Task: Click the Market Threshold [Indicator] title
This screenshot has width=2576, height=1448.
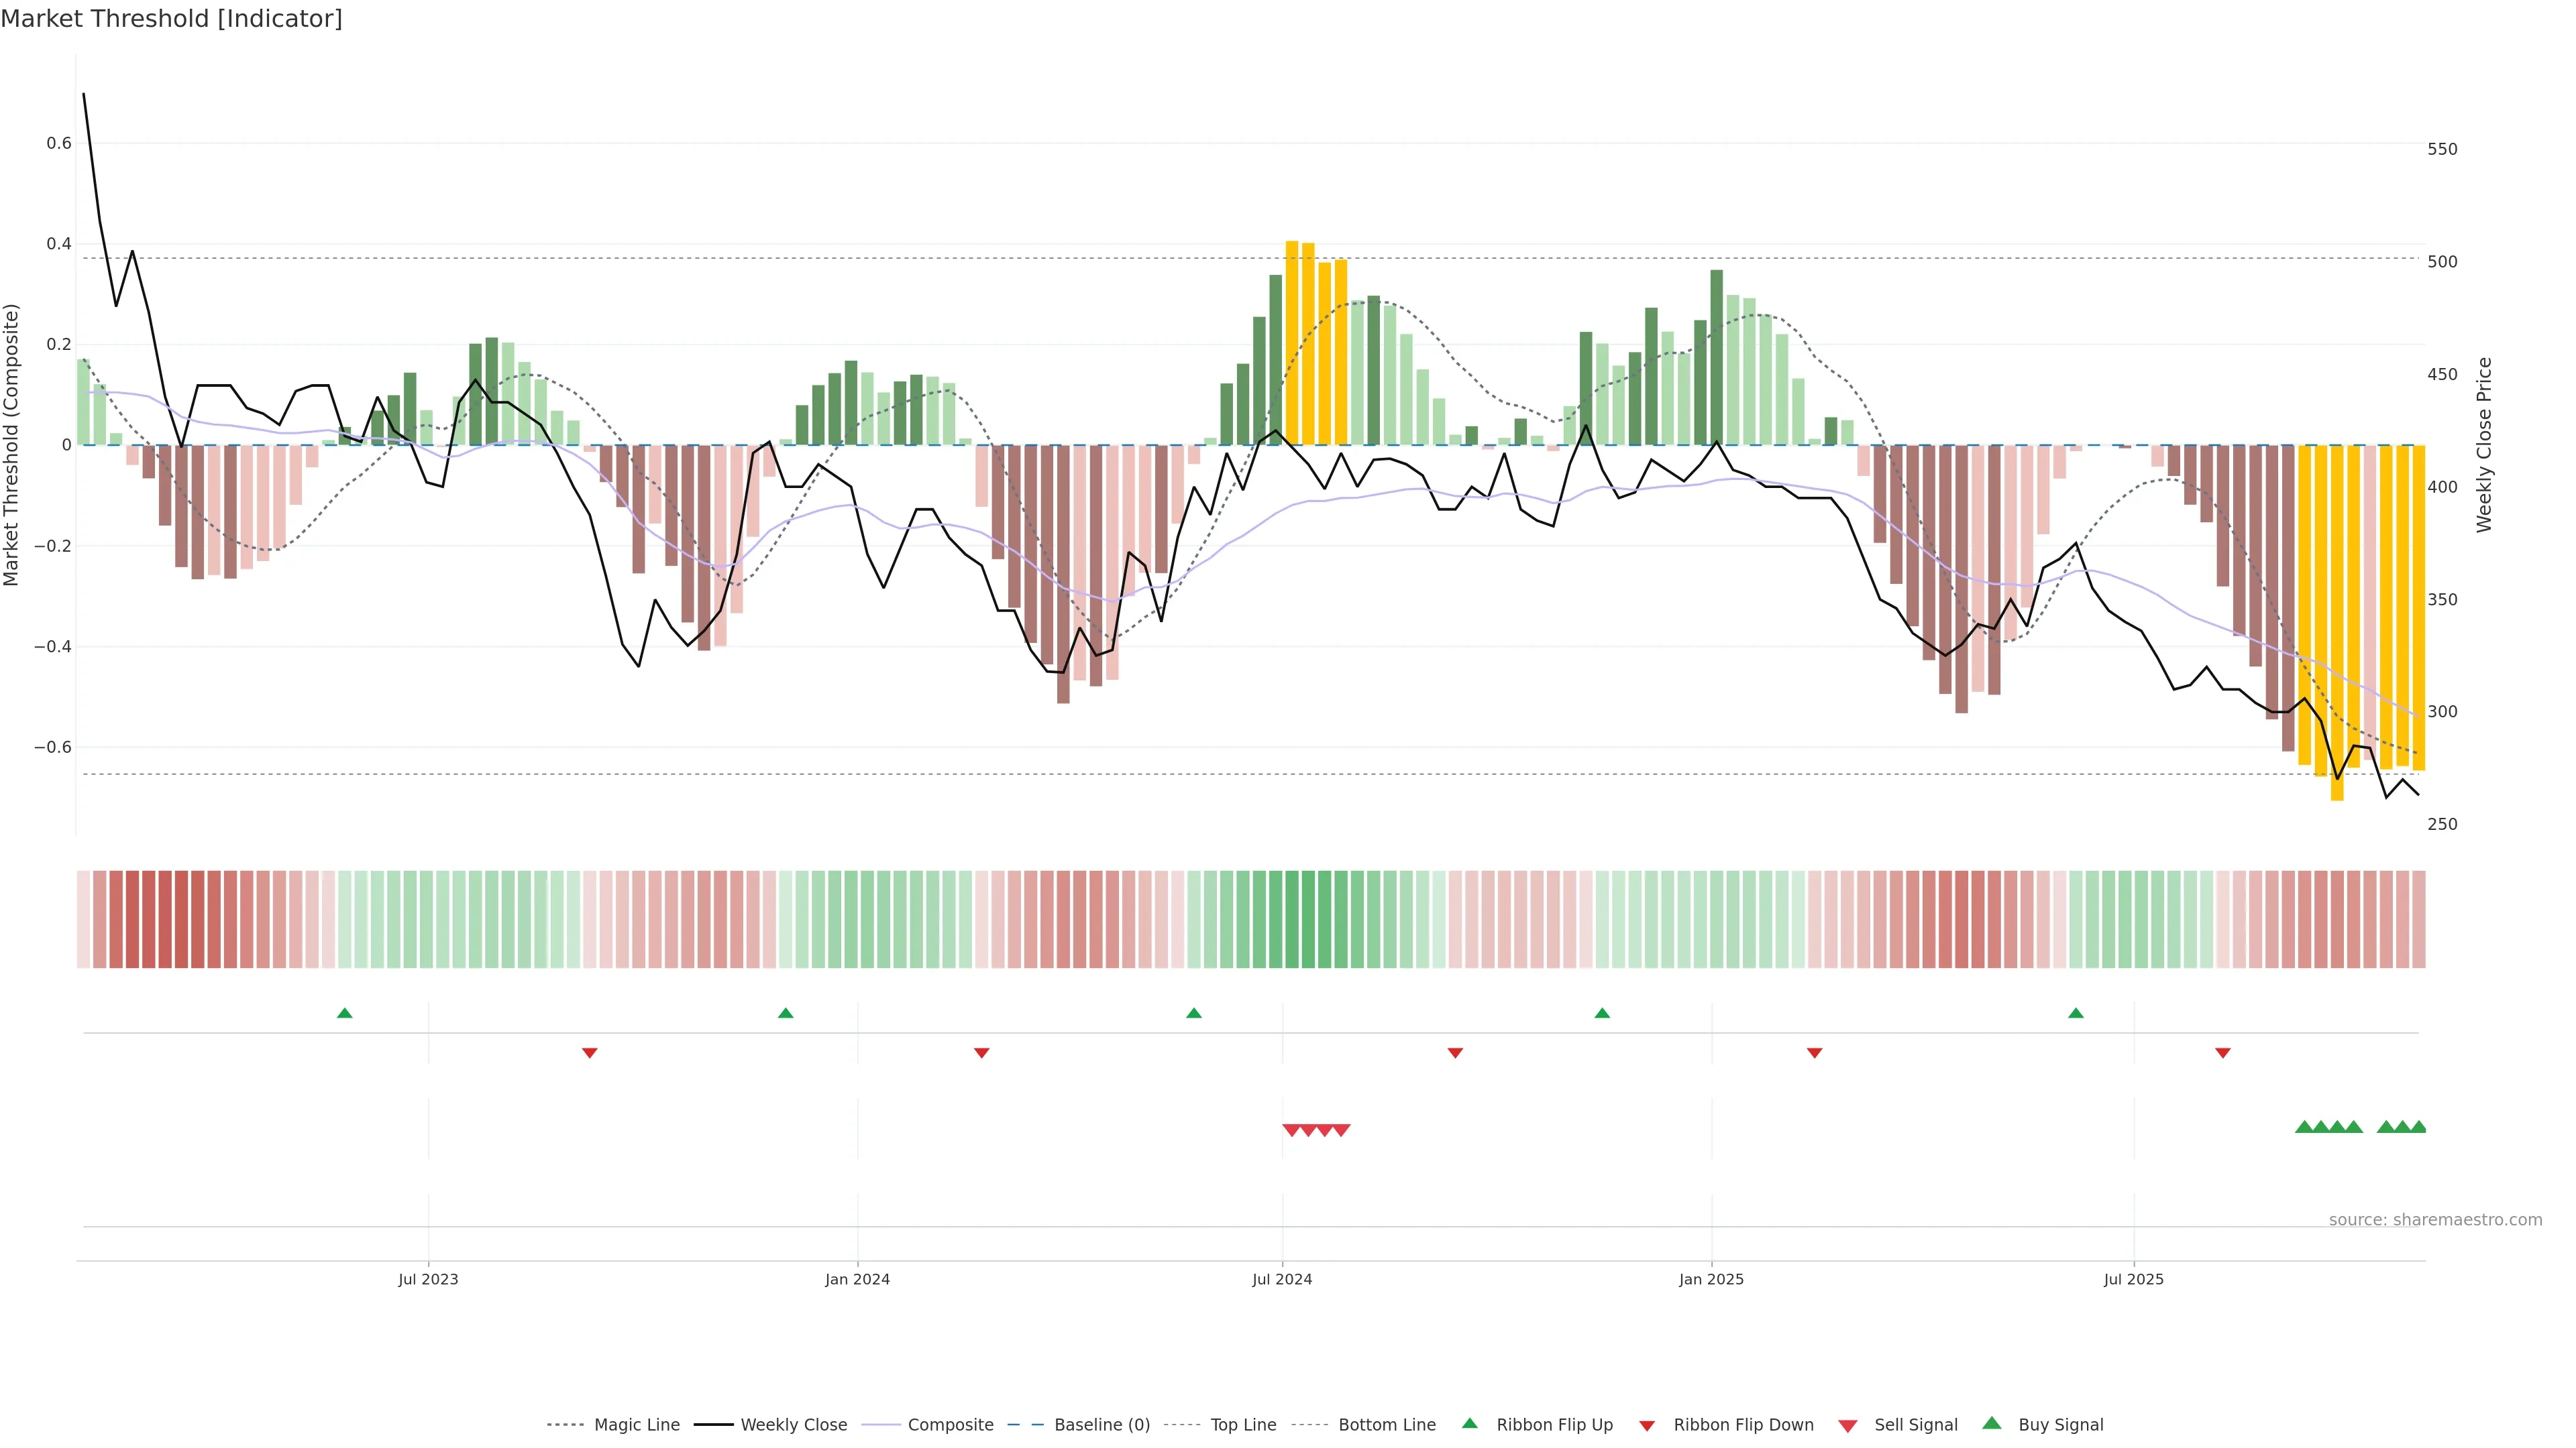Action: point(171,19)
